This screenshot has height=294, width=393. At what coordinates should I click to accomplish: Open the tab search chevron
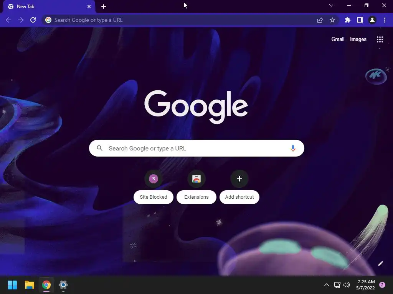click(331, 5)
